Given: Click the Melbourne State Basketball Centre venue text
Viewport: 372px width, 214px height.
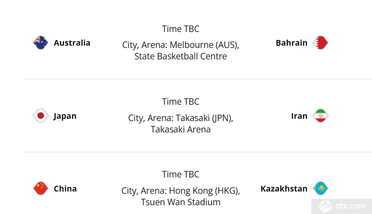Looking at the screenshot, I should 181,51.
